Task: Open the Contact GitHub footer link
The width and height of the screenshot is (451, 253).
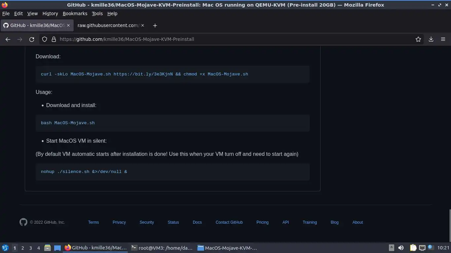Action: [x=229, y=222]
